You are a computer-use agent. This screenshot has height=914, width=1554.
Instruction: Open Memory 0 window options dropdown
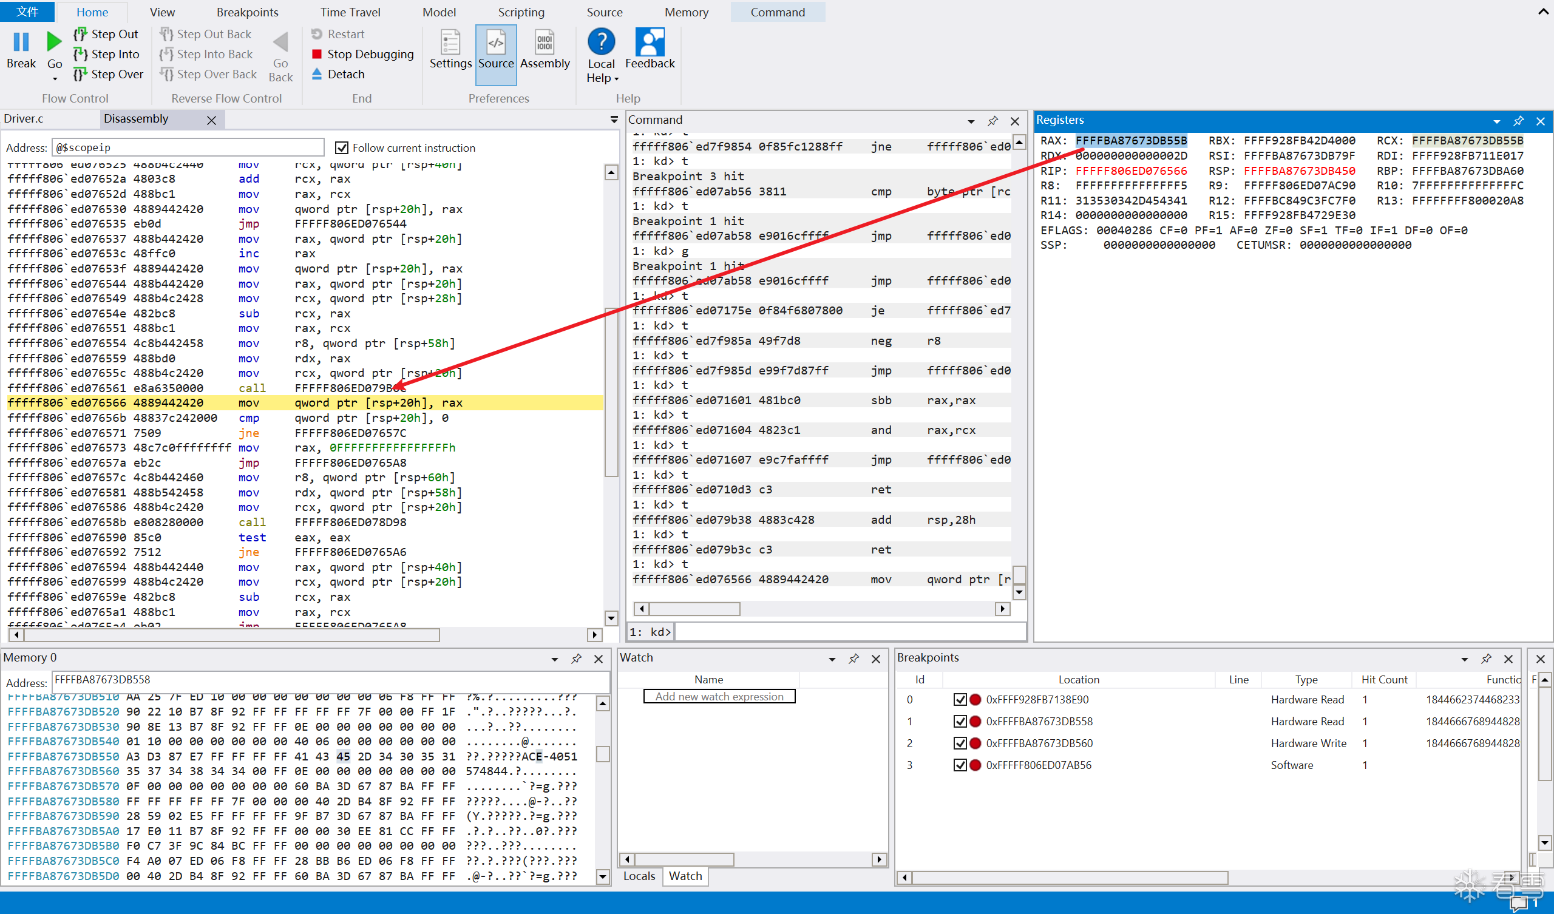point(554,658)
